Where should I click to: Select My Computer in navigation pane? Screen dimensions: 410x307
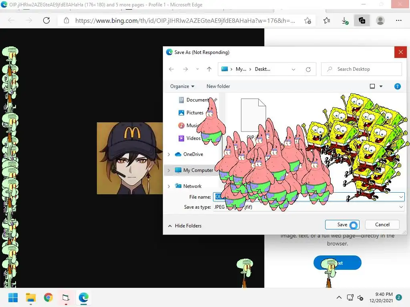point(194,170)
